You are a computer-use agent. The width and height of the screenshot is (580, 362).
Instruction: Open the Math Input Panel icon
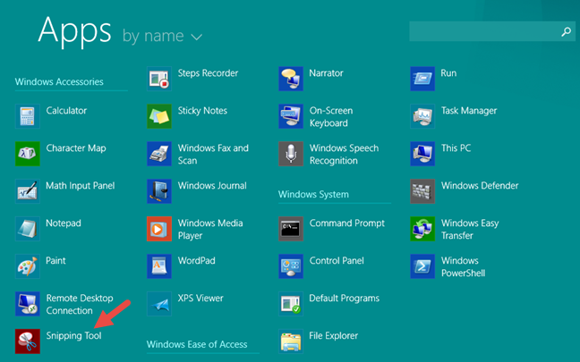[x=28, y=191]
